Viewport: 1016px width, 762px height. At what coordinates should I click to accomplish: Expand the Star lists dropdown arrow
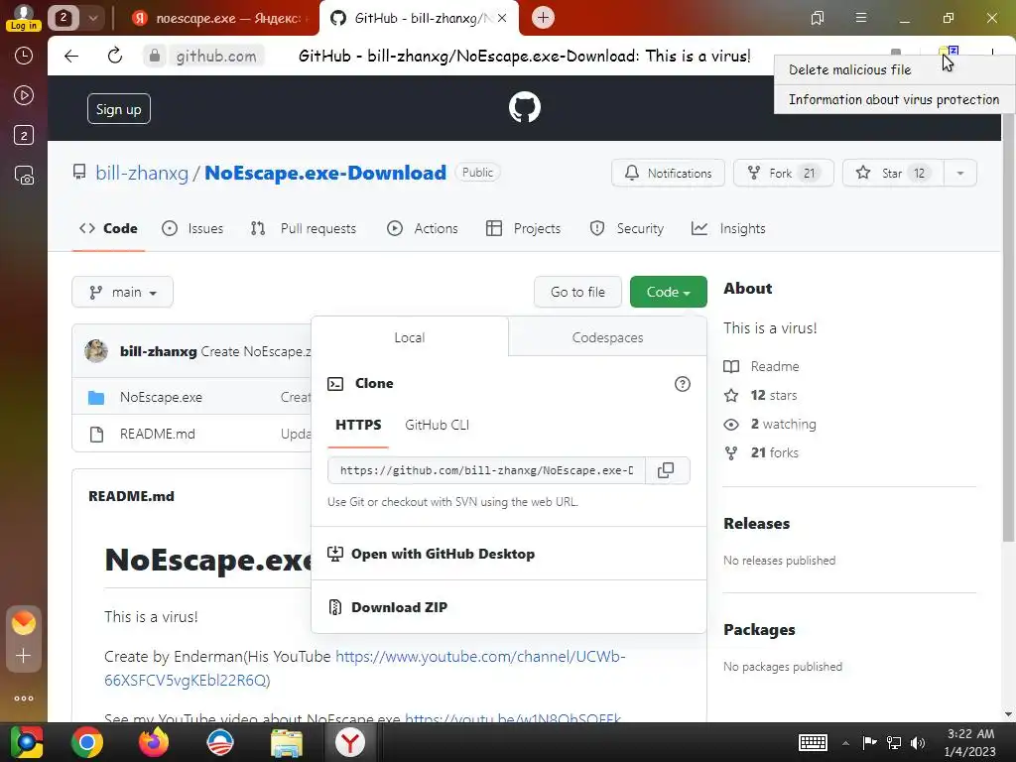(960, 173)
